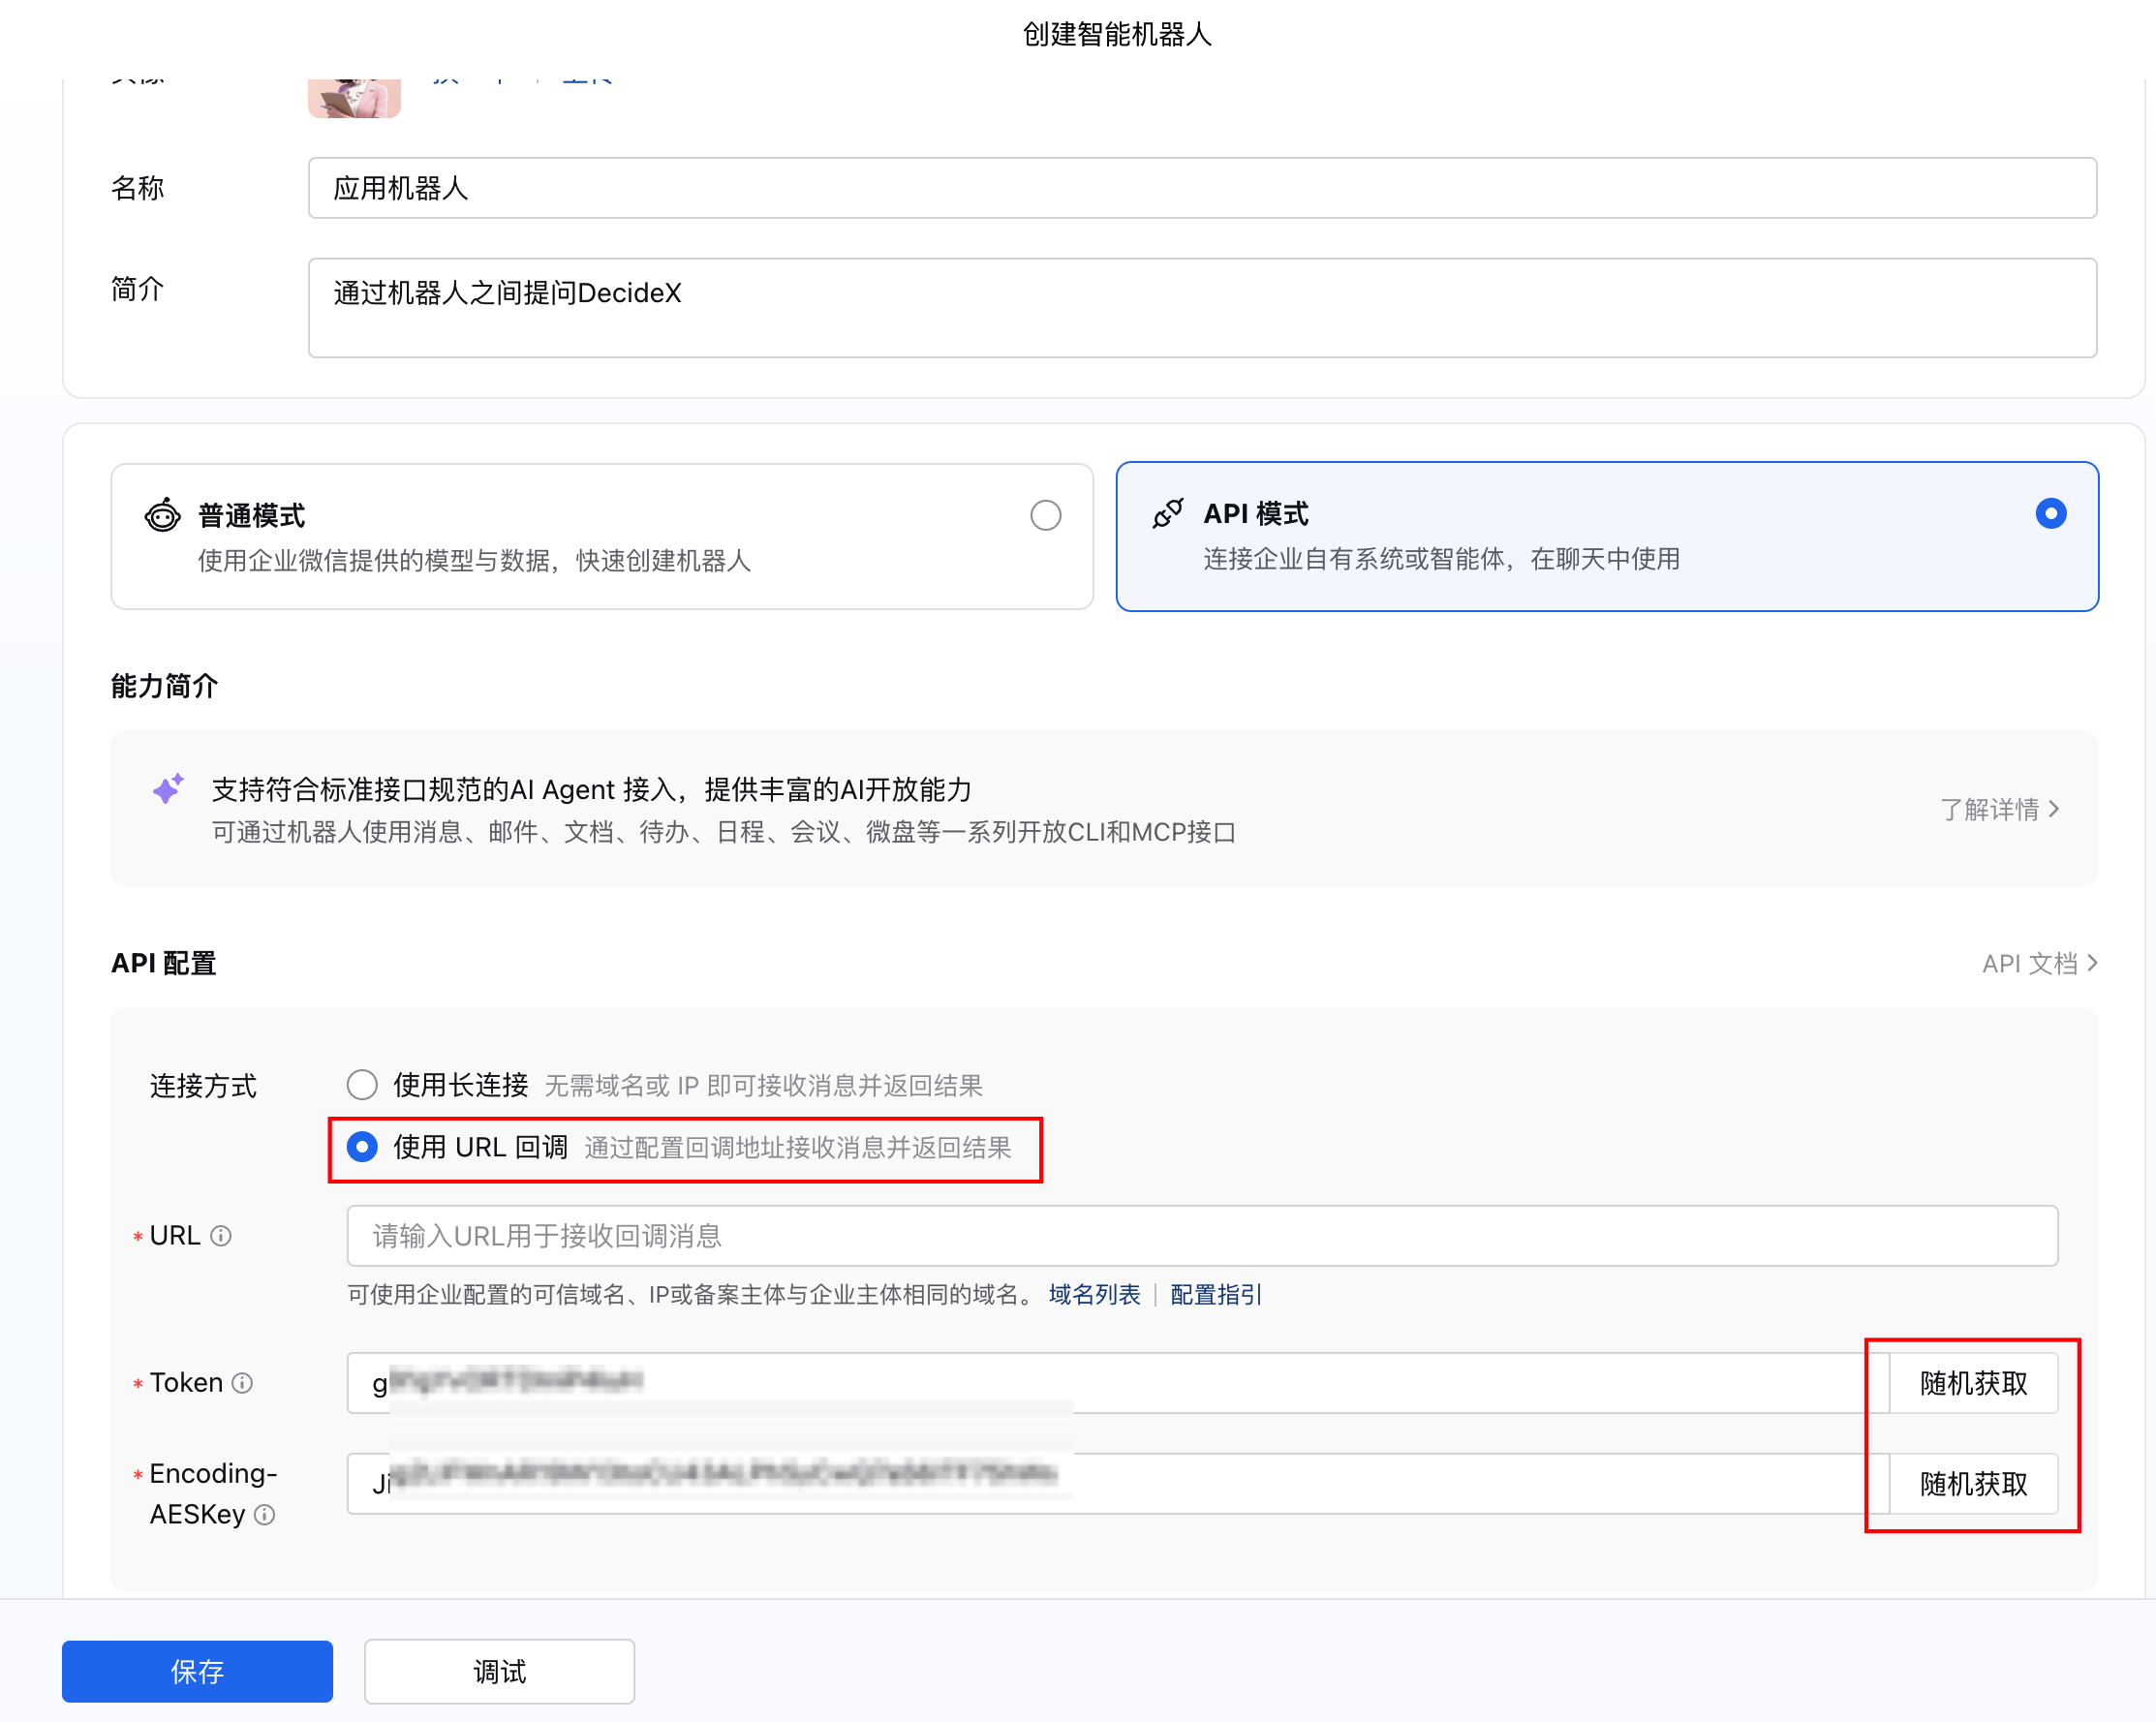Click the 调试 button
Screen dimensions: 2156x1722
tap(499, 1671)
